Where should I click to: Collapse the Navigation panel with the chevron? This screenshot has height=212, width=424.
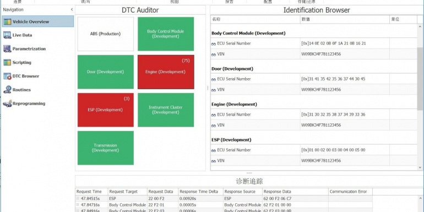pos(72,10)
